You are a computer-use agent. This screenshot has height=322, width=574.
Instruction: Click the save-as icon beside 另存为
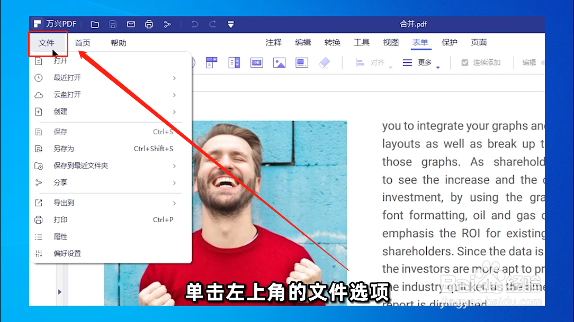pyautogui.click(x=39, y=149)
